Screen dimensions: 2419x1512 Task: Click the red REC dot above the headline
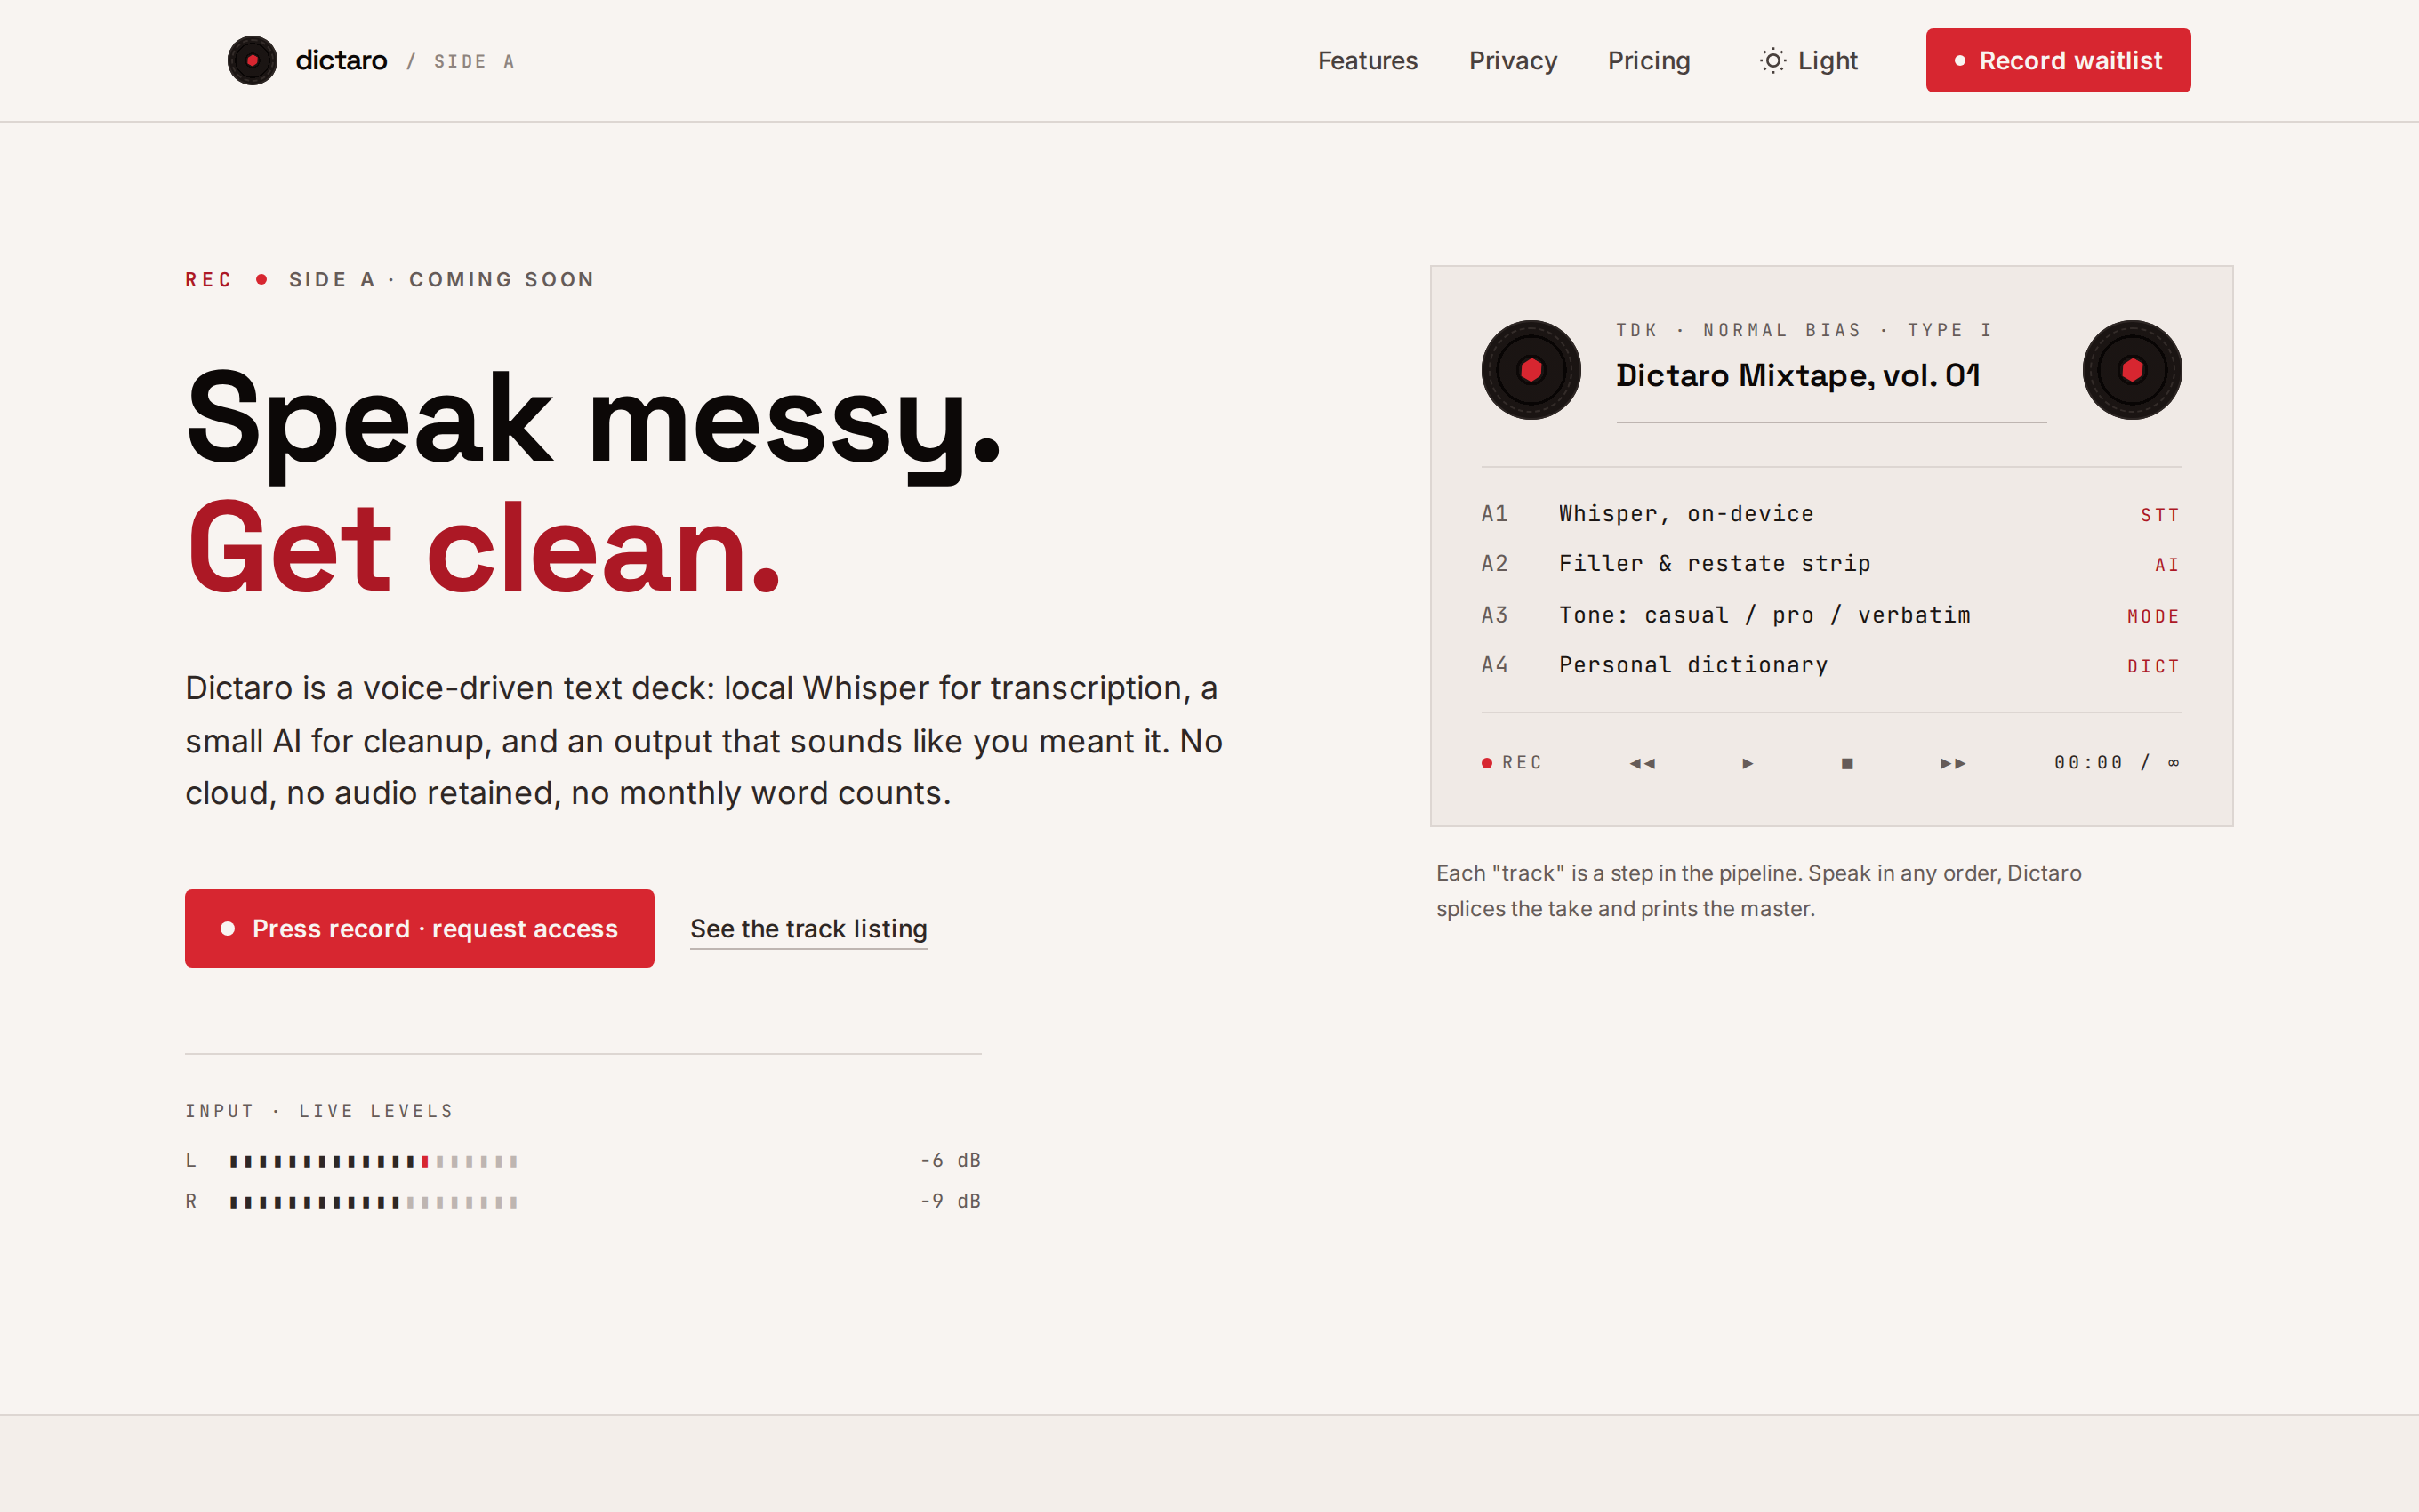261,279
